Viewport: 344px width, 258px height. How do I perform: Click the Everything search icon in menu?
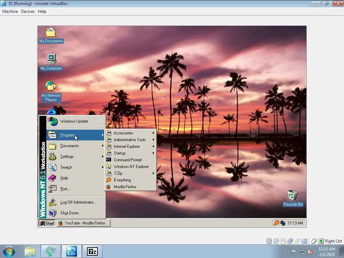(109, 180)
